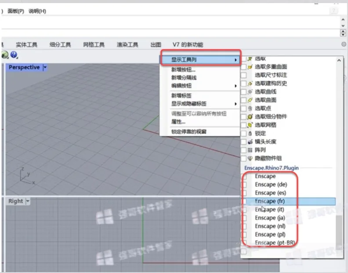Toggle the 选取多重曲面 checkbox
The height and width of the screenshot is (273, 348).
click(x=244, y=67)
